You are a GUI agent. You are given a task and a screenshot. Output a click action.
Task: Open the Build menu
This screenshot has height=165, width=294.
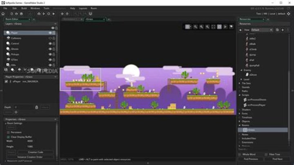click(24, 8)
